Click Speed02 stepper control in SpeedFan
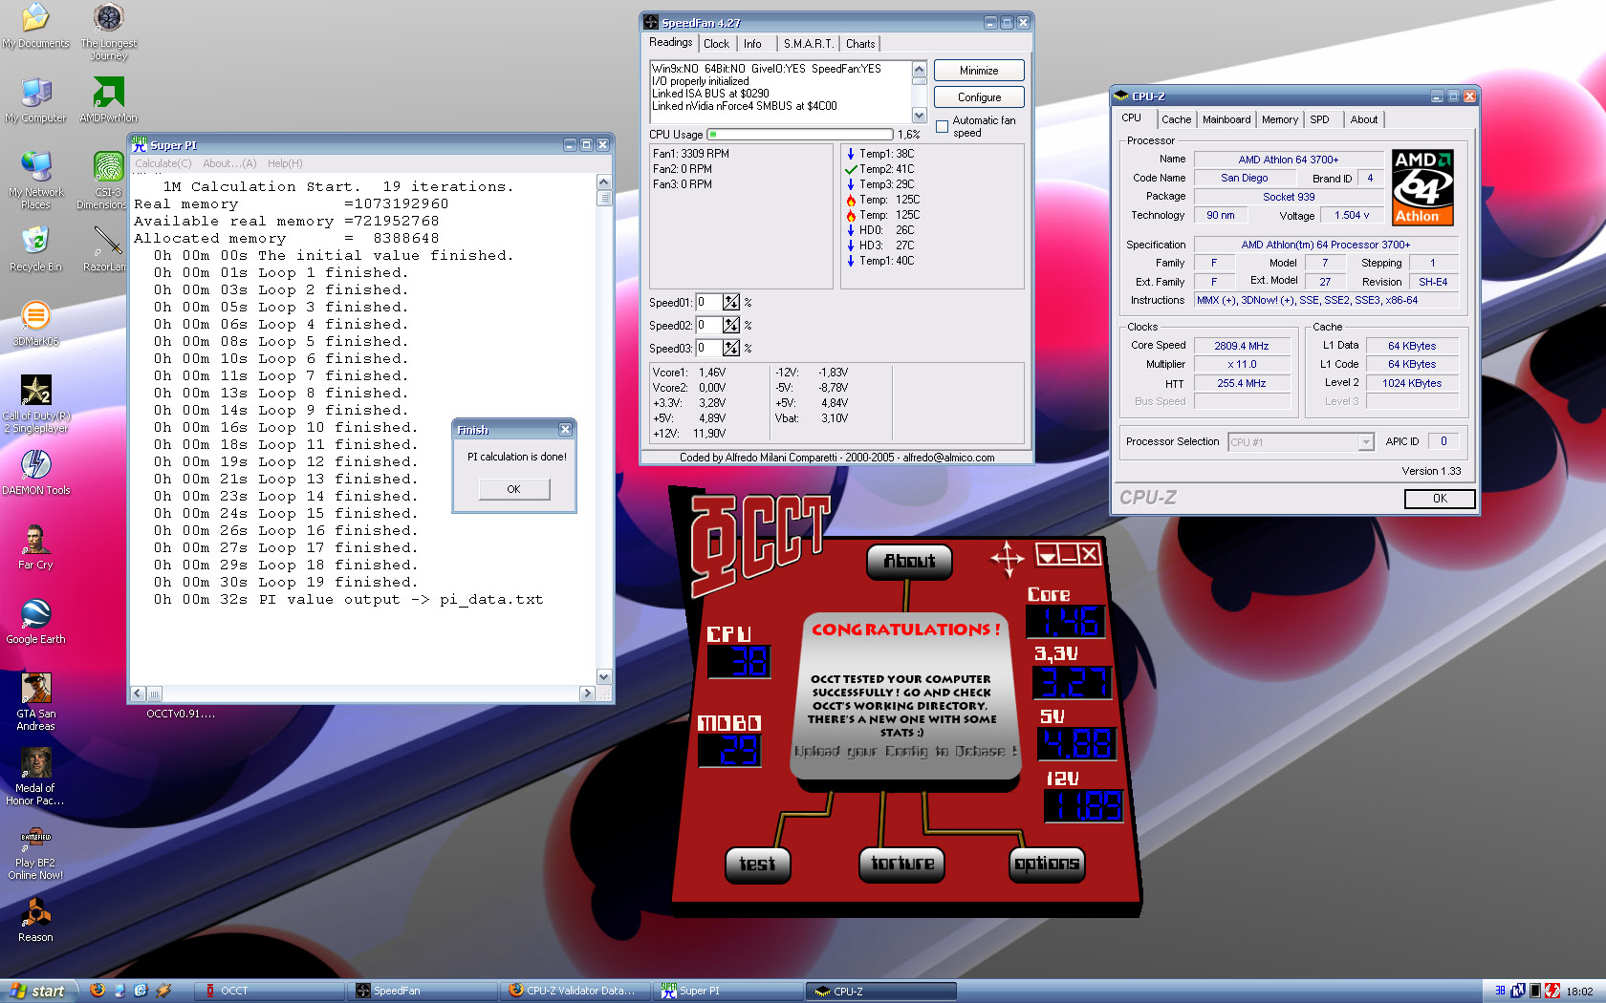Viewport: 1606px width, 1003px height. pyautogui.click(x=731, y=325)
